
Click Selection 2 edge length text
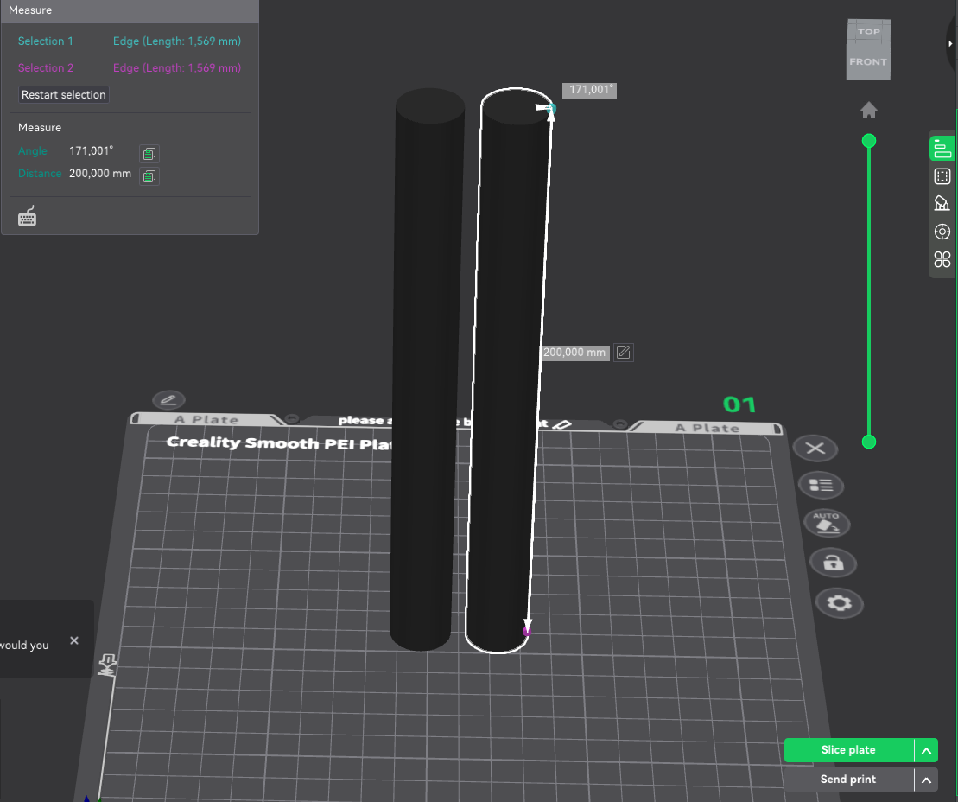coord(177,68)
